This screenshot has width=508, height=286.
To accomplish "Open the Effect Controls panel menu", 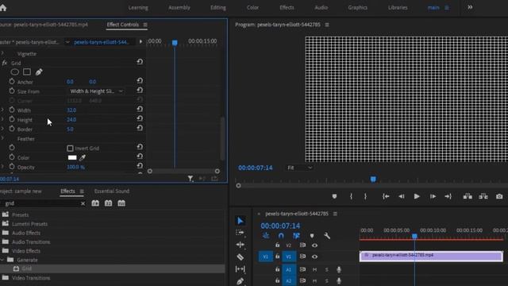I will click(145, 25).
